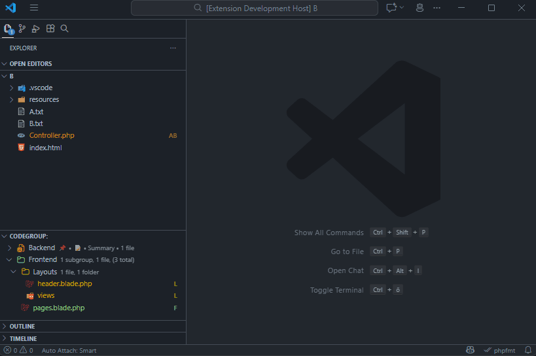Expand the .vscode folder

coord(11,88)
